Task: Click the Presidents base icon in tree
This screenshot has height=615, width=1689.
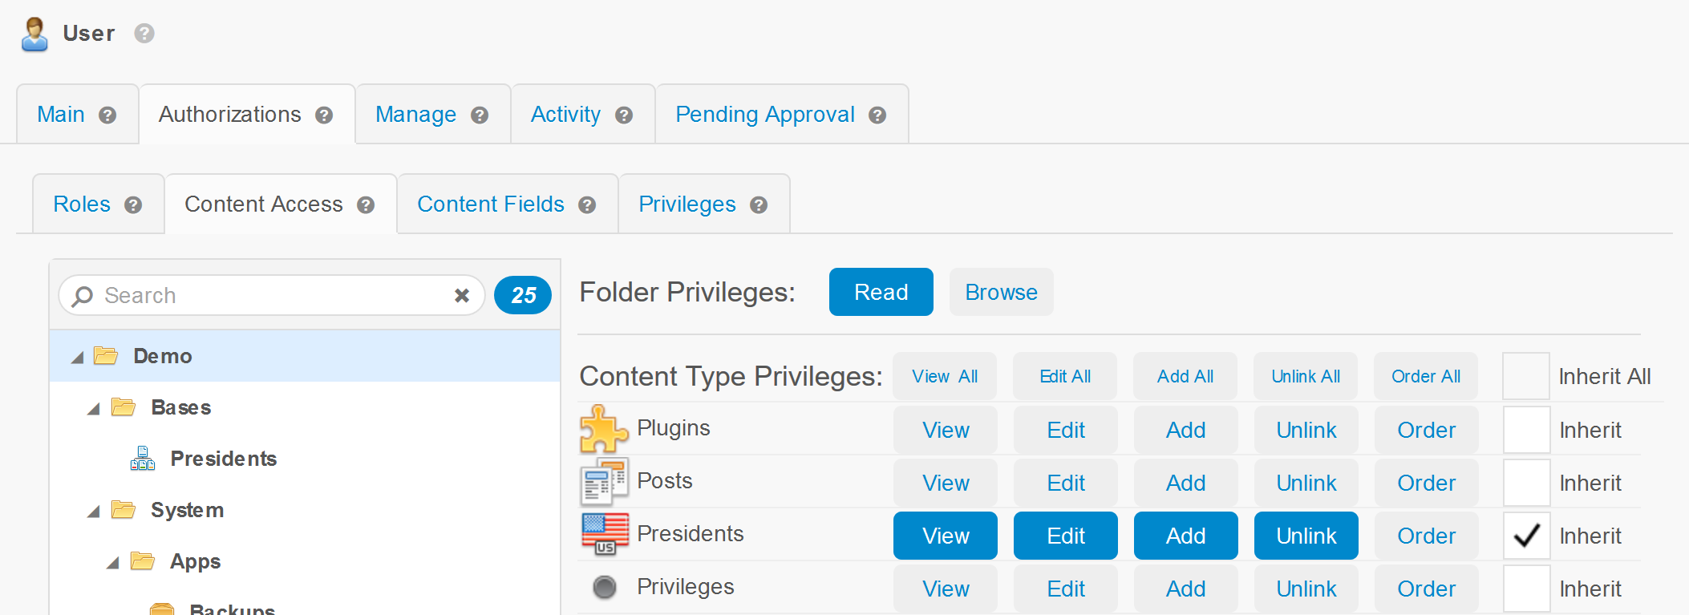Action: [x=143, y=459]
